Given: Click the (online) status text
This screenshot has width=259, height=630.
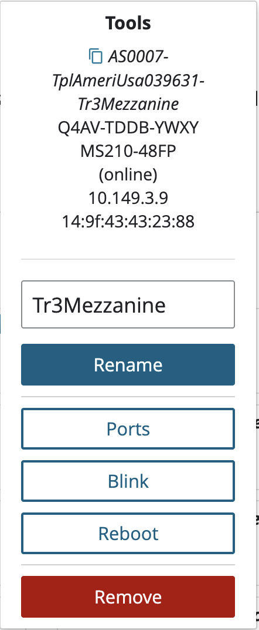Looking at the screenshot, I should [x=128, y=175].
